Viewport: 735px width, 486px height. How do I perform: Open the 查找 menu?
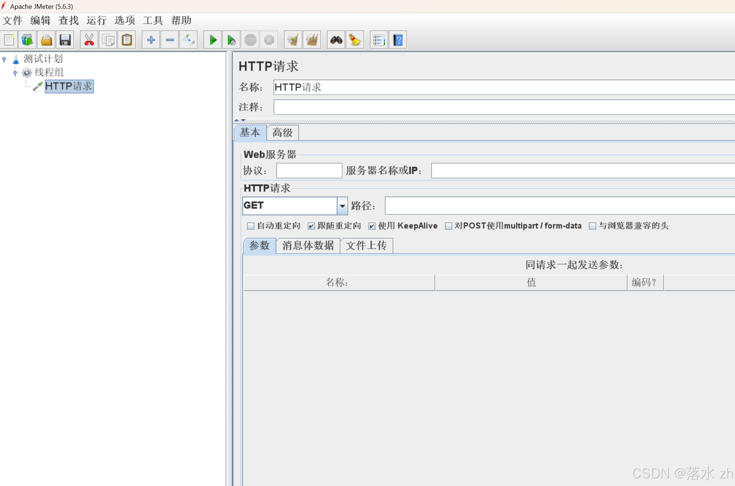click(69, 20)
